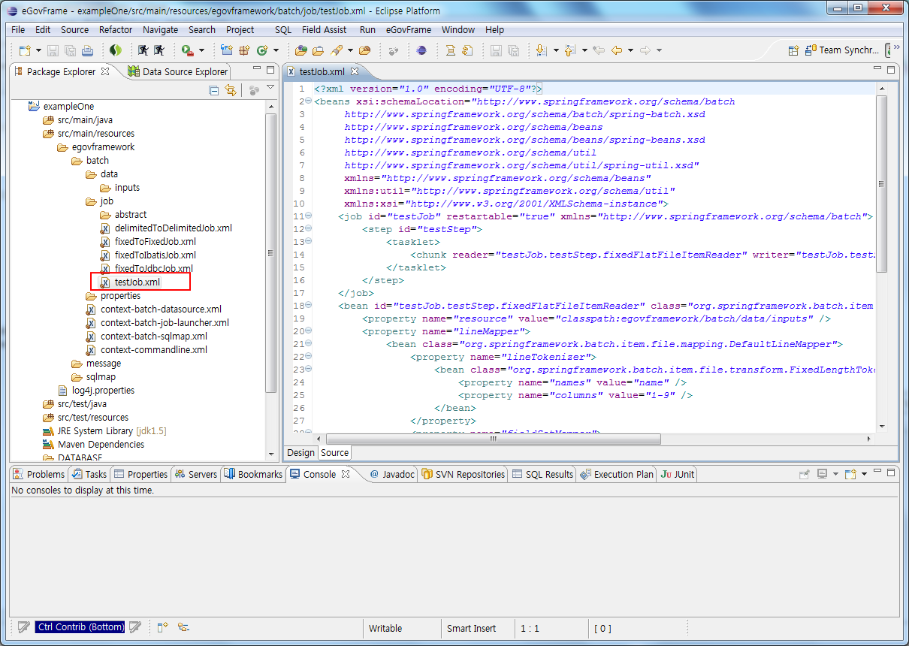Maximize the testJob.xml editor area
909x646 pixels.
coord(891,70)
